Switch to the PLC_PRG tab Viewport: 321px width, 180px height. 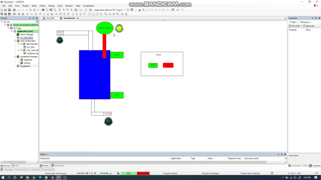(51, 18)
